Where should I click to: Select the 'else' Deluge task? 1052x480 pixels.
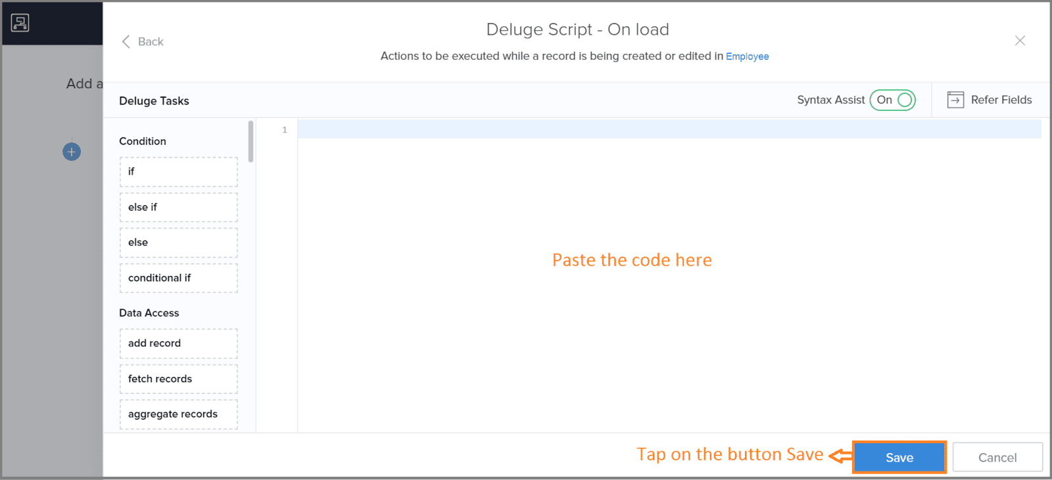tap(178, 242)
